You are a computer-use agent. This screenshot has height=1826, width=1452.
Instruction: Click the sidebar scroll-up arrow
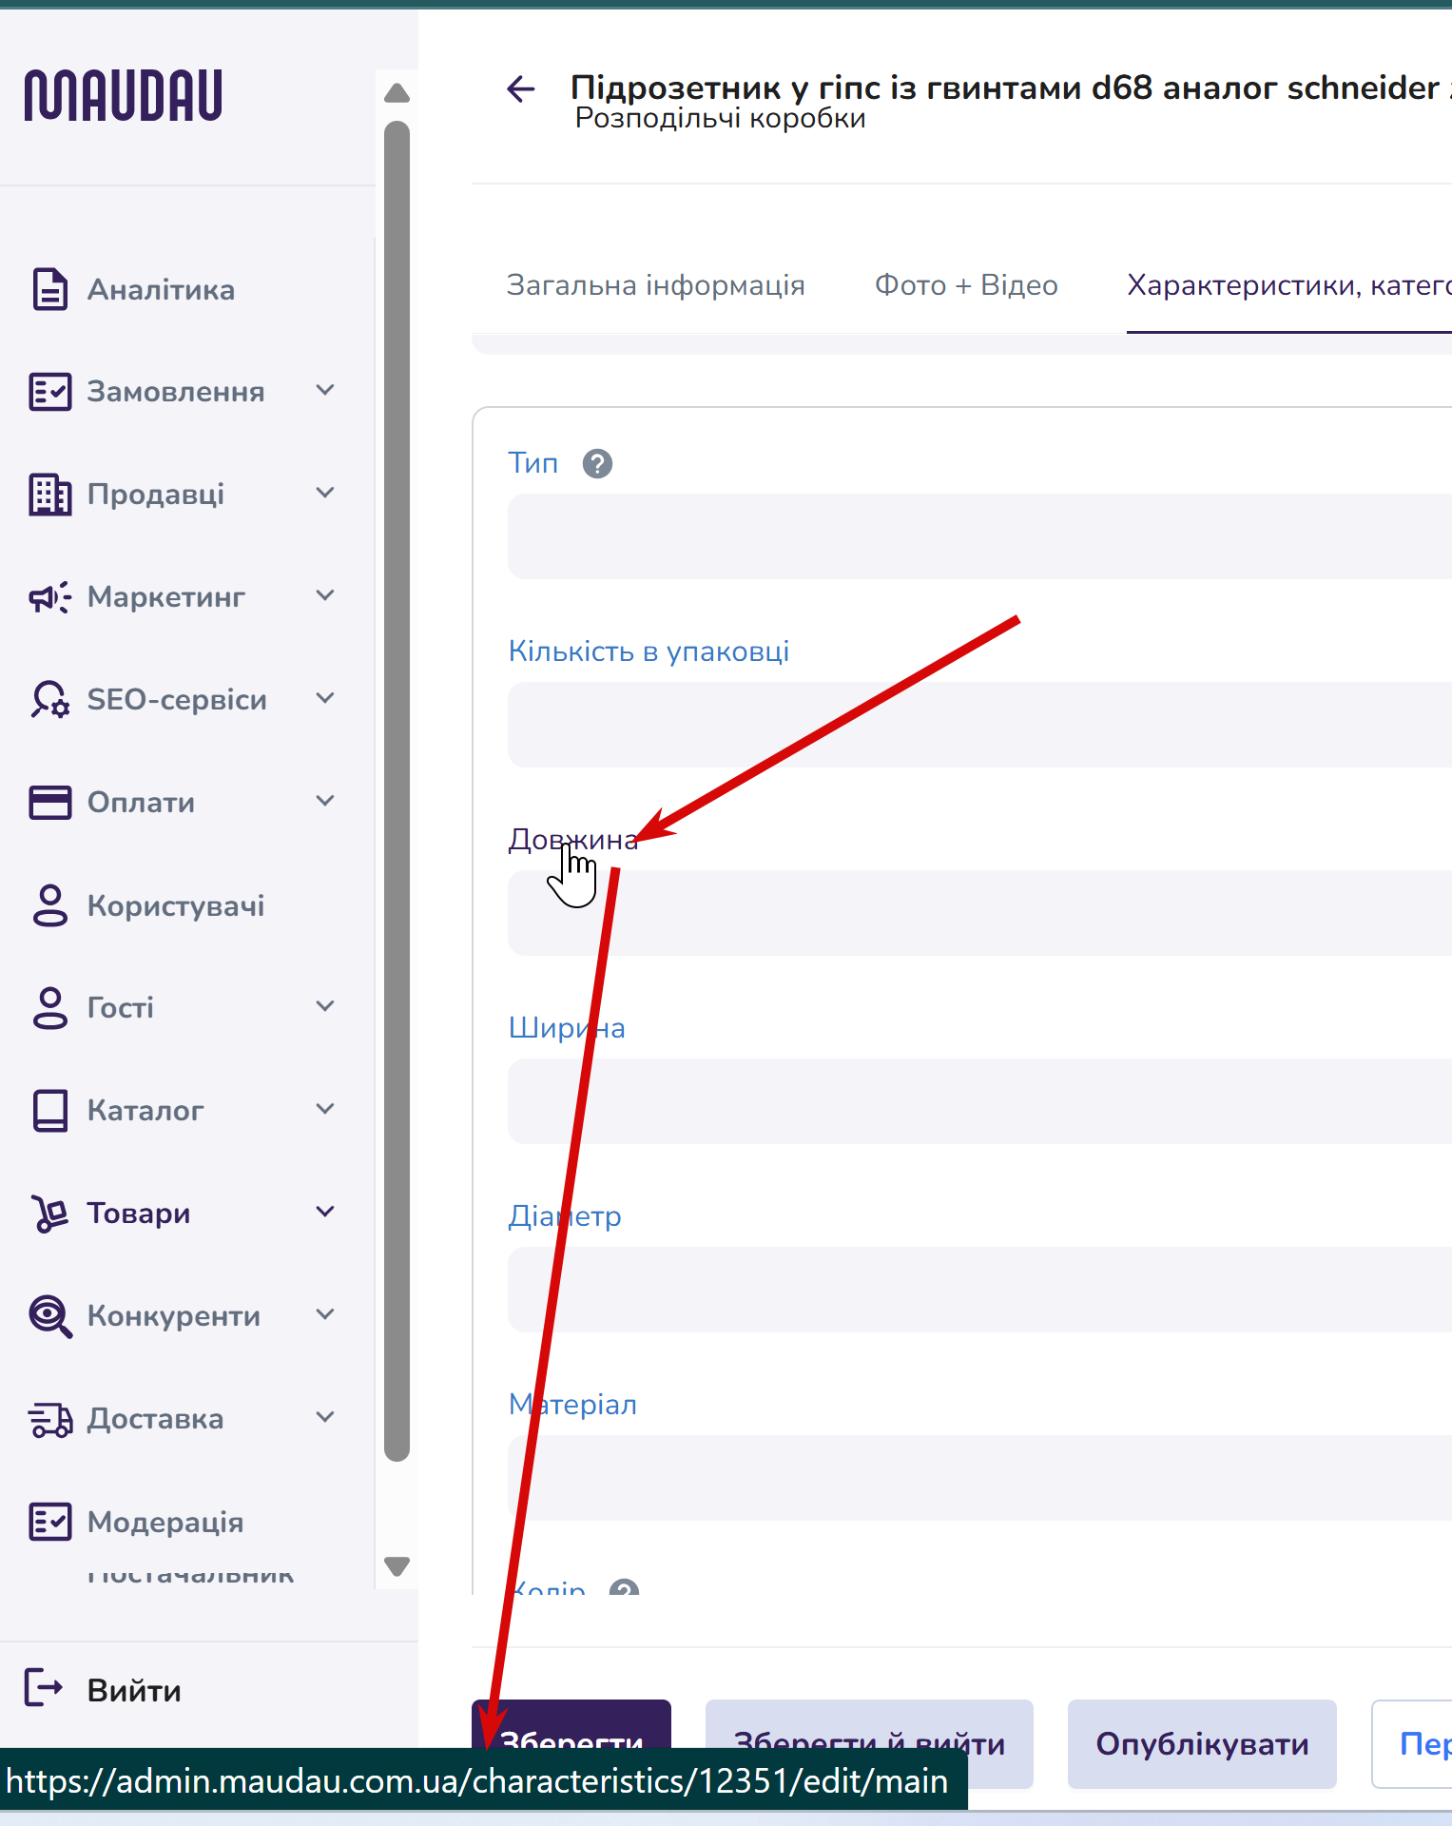[x=397, y=92]
